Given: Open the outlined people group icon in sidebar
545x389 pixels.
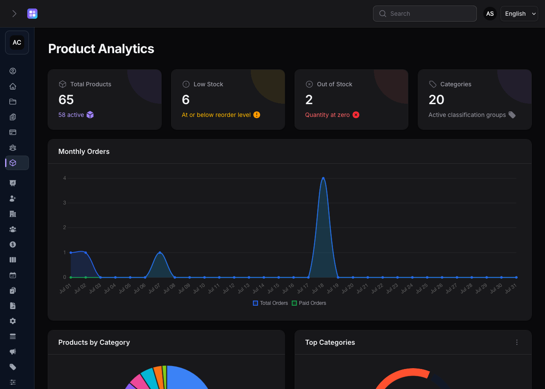Looking at the screenshot, I should pos(13,148).
